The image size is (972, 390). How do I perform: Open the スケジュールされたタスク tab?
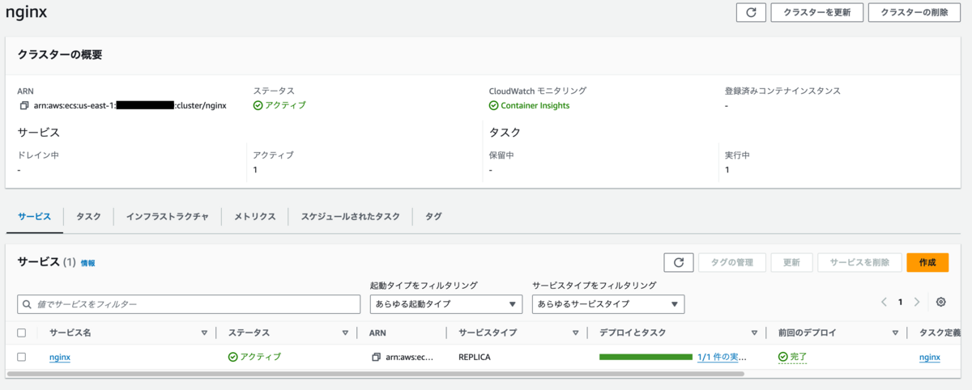pos(351,217)
